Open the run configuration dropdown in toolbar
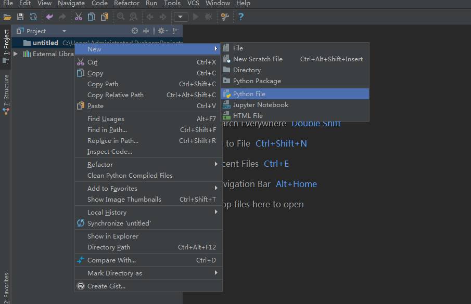 pyautogui.click(x=181, y=17)
